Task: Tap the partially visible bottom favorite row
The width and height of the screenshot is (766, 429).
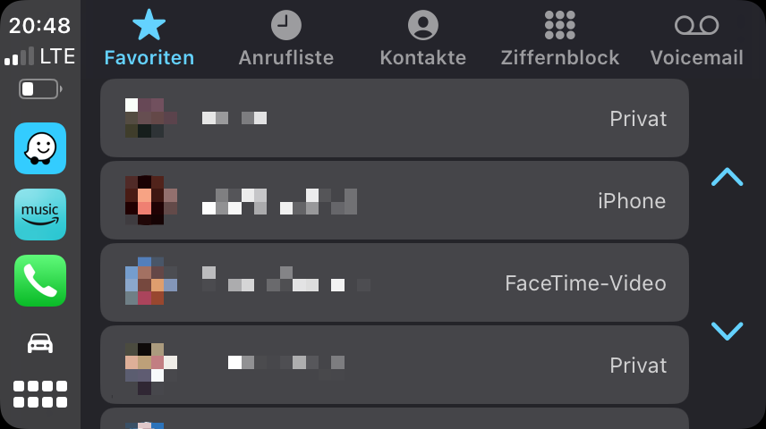Action: 394,419
